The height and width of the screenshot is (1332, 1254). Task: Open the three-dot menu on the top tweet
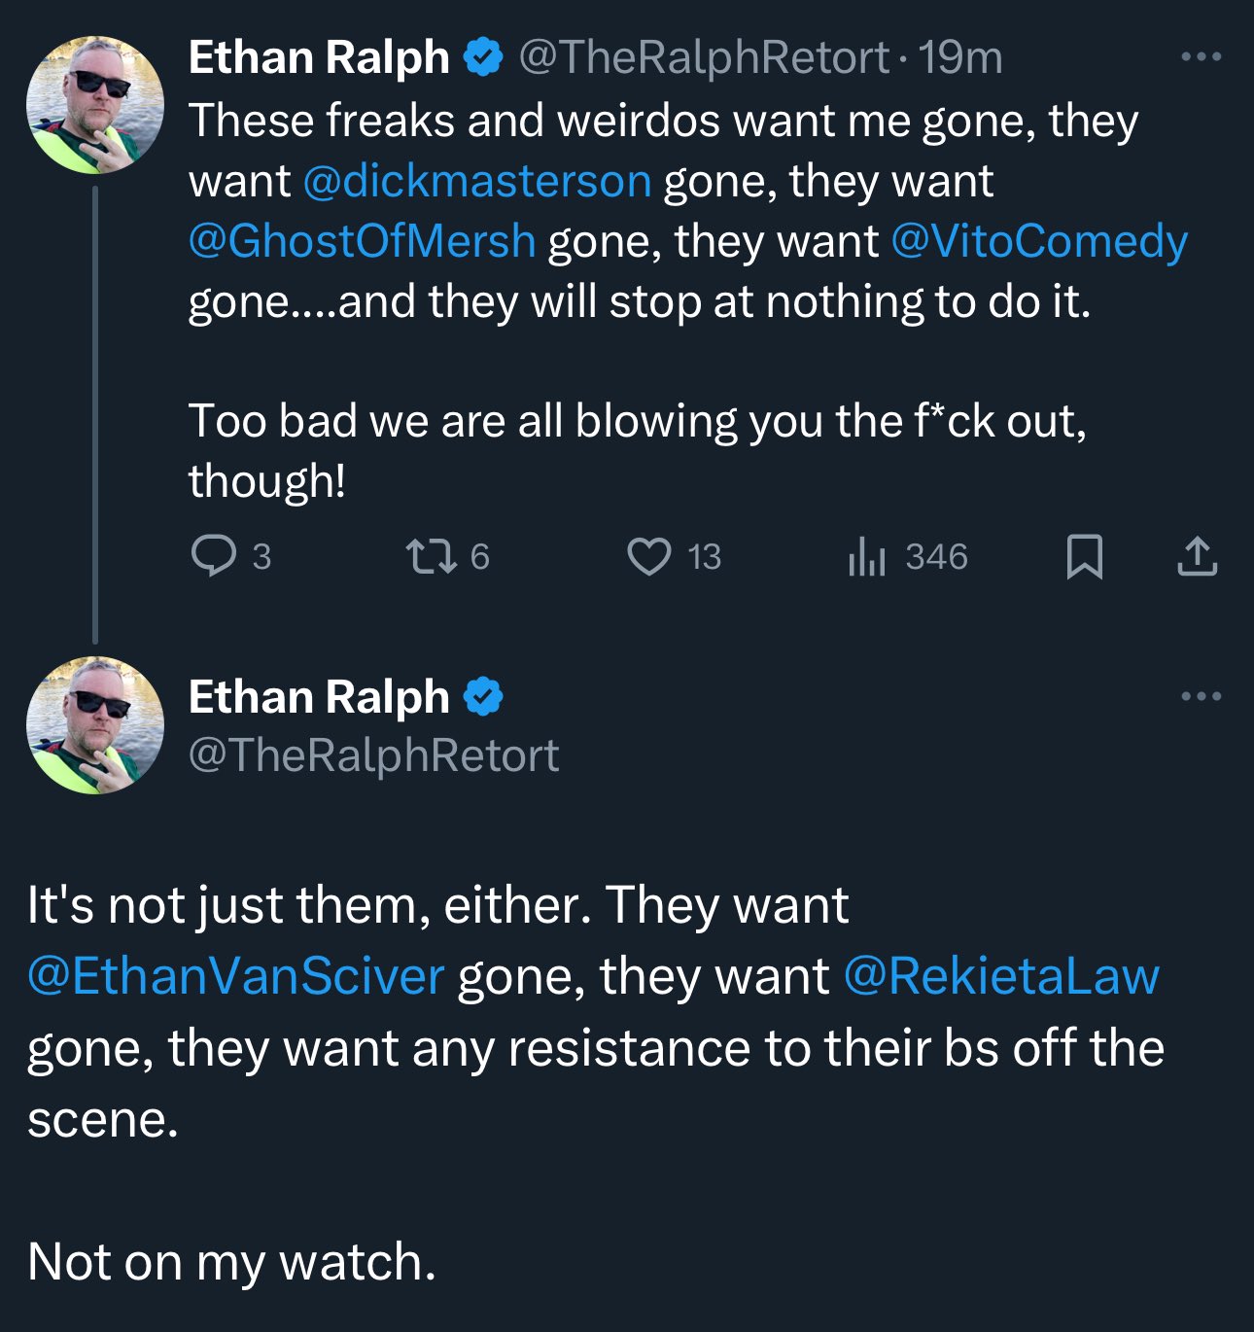click(1202, 56)
